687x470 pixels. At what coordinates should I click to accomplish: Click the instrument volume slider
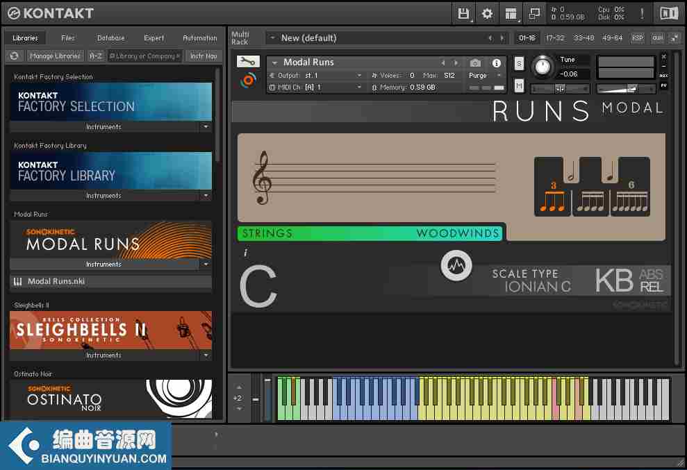pyautogui.click(x=626, y=89)
